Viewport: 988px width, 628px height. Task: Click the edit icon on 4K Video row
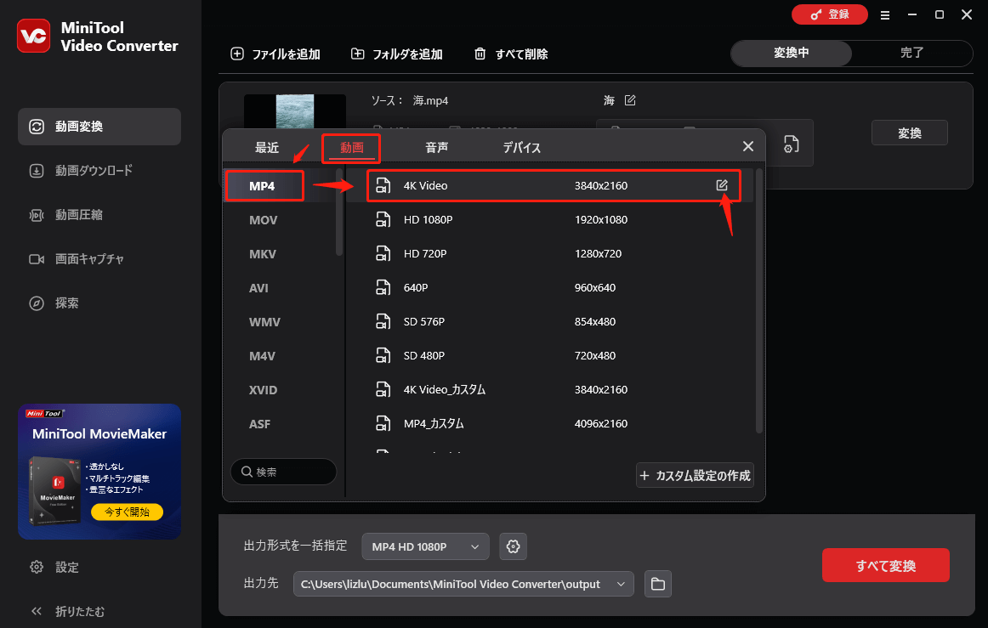(722, 185)
